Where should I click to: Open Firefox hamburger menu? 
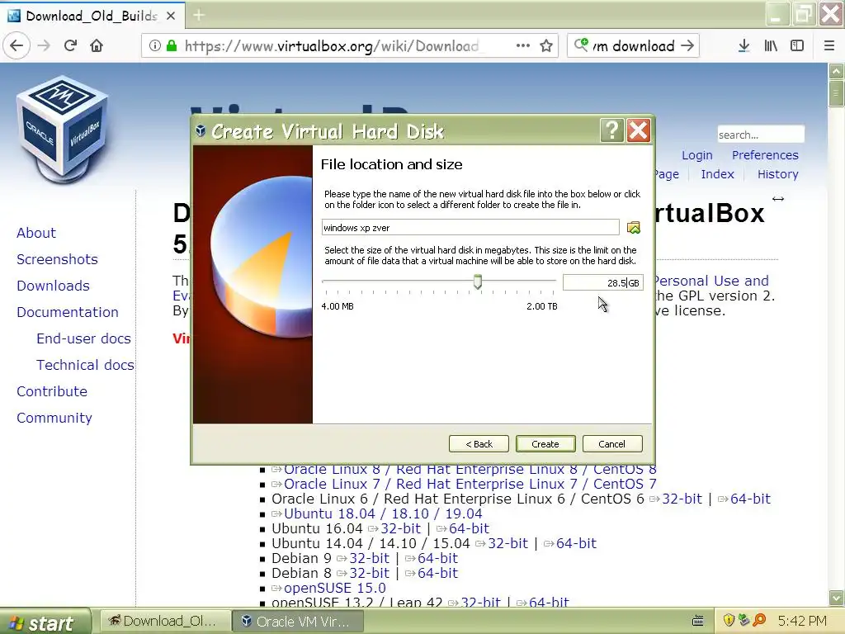tap(829, 46)
